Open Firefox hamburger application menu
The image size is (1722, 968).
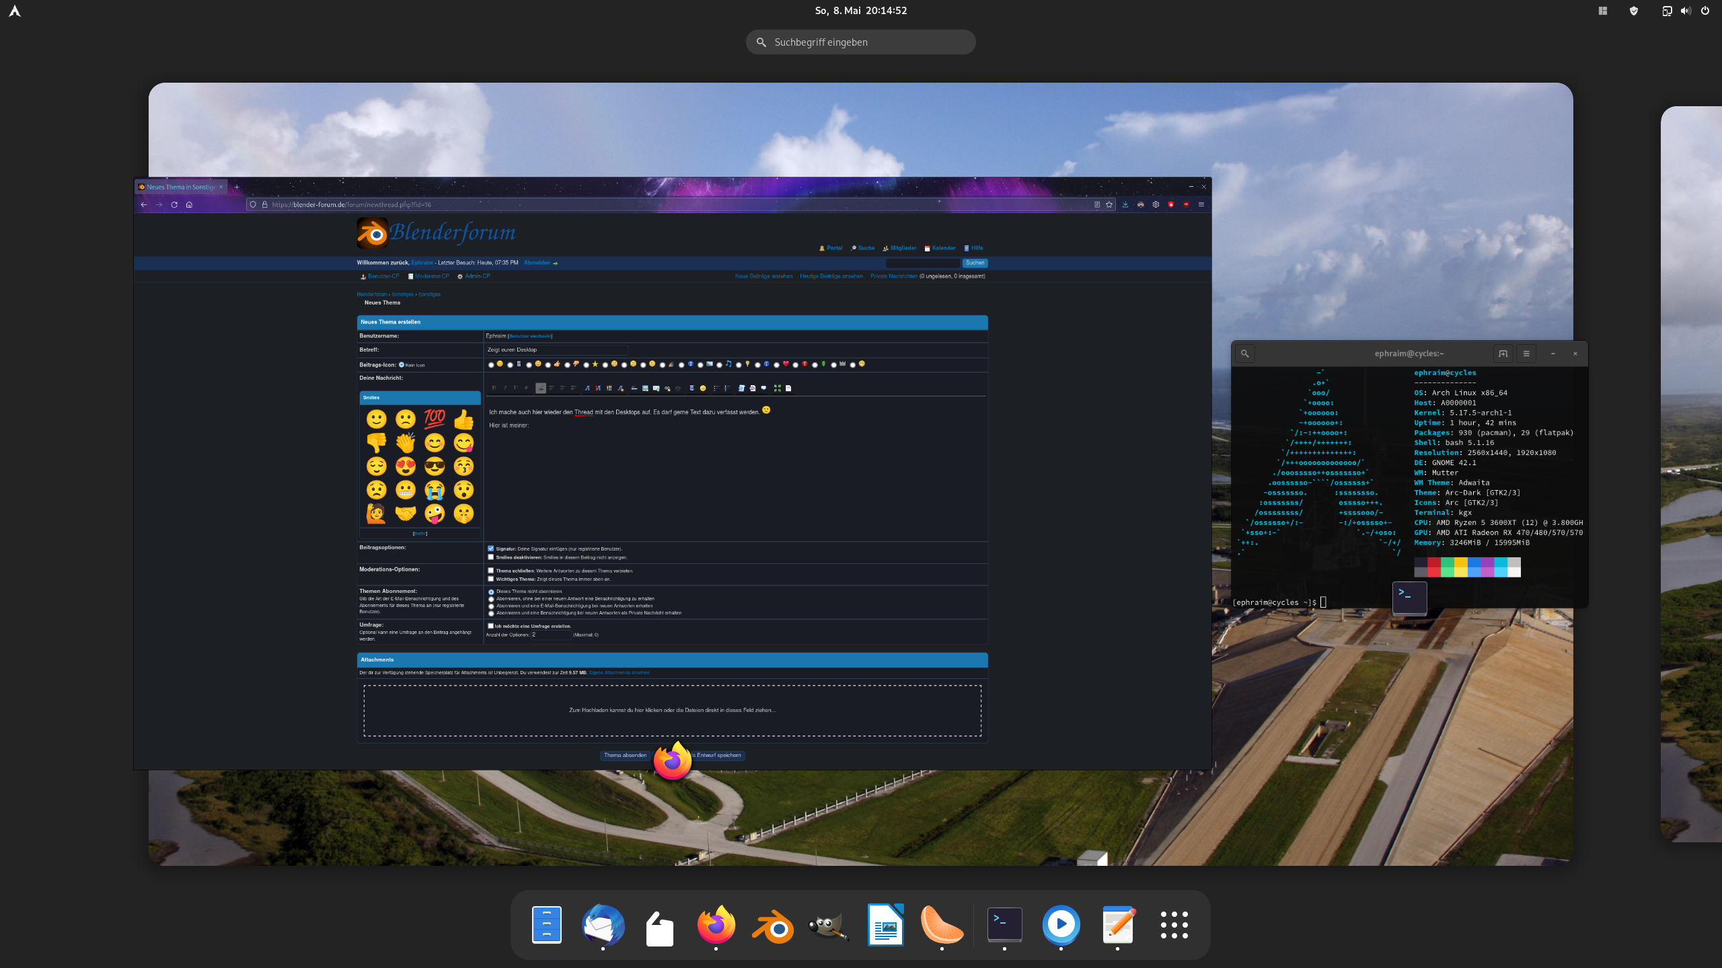(x=1201, y=204)
